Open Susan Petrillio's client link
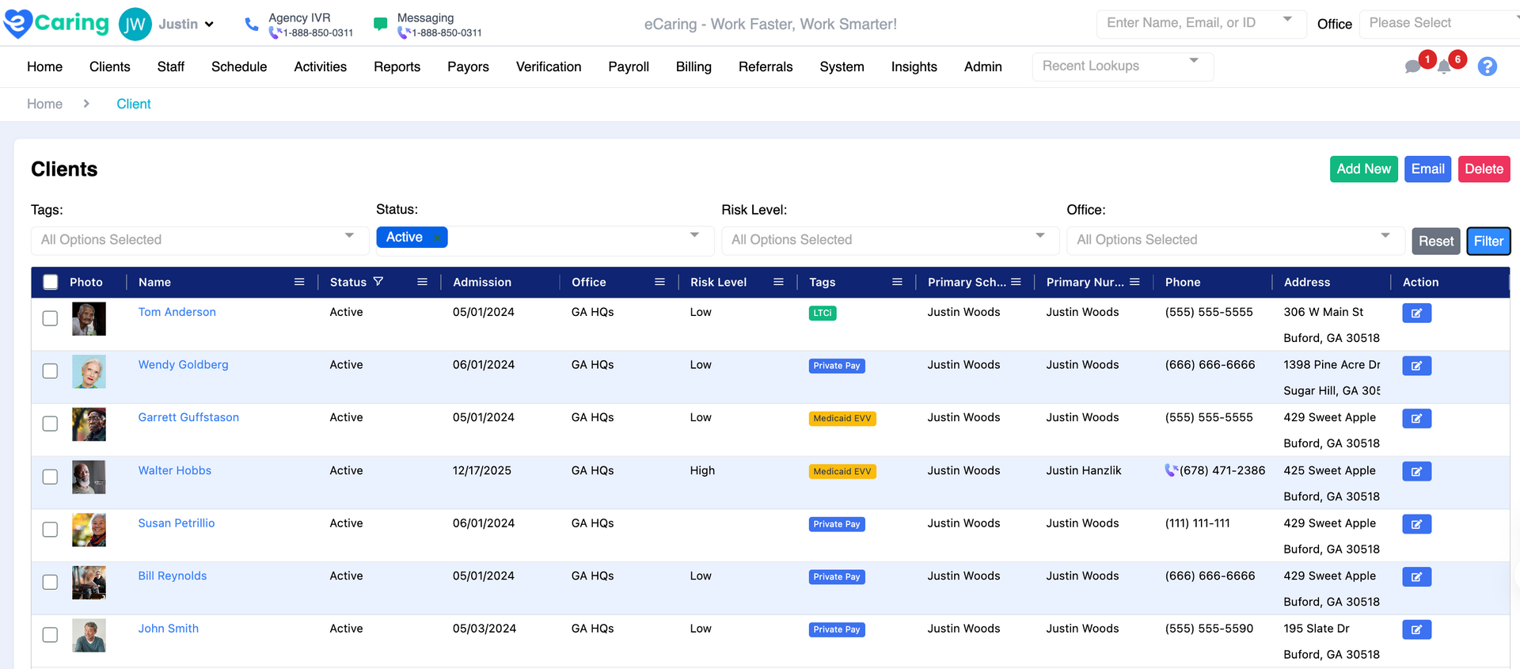This screenshot has height=669, width=1520. (x=177, y=523)
